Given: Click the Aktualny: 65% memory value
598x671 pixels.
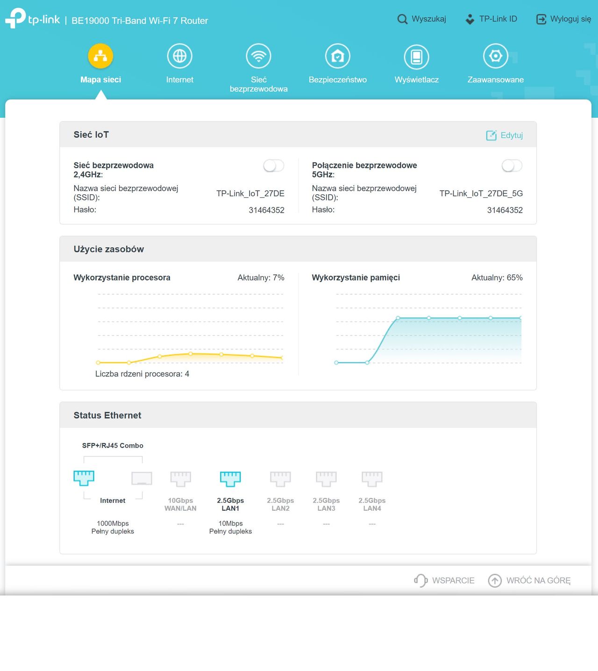Looking at the screenshot, I should click(497, 278).
